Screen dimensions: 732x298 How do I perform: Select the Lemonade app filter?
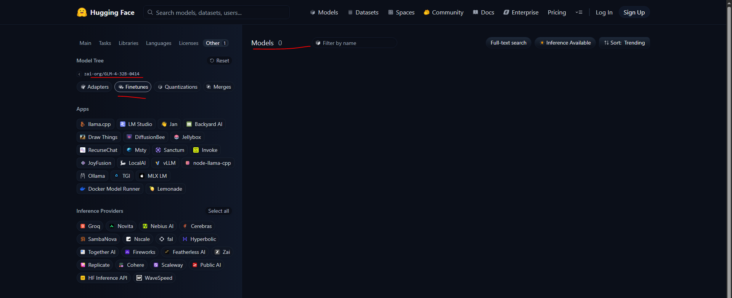coord(165,189)
